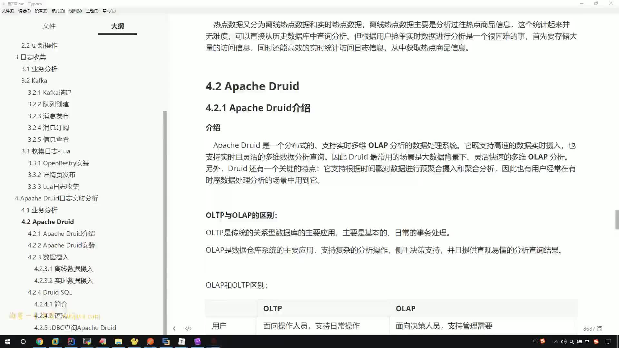619x348 pixels.
Task: Open the VMware icon on taskbar
Action: coord(55,342)
